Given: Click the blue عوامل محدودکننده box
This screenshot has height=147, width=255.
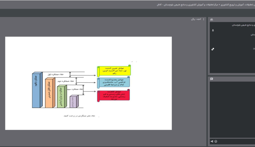Looking at the screenshot, I should click(114, 82).
